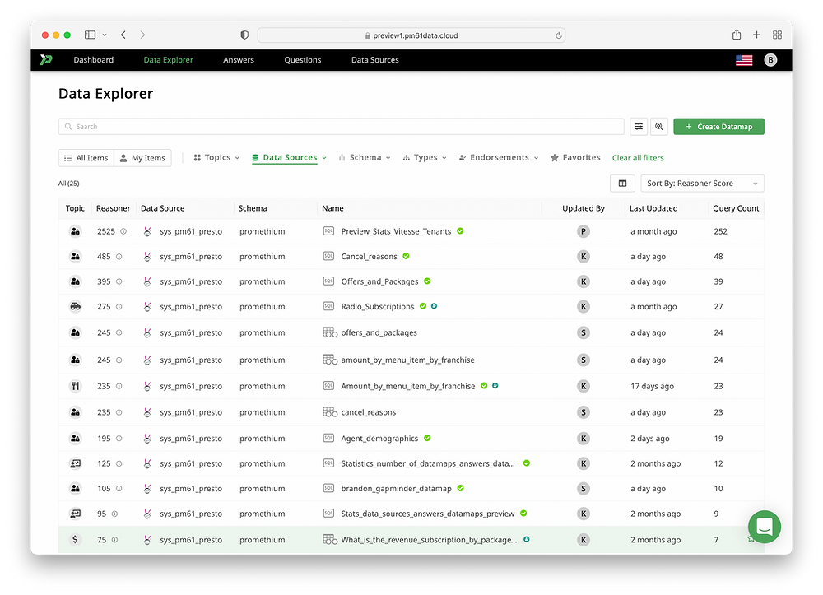The width and height of the screenshot is (823, 595).
Task: Click the Promethium logo icon
Action: pos(46,60)
